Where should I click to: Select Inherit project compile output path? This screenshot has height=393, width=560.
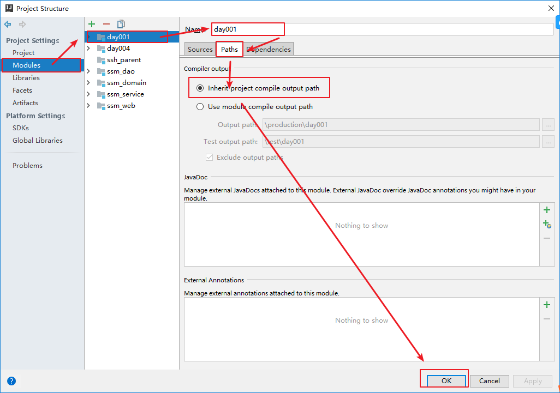(x=200, y=87)
